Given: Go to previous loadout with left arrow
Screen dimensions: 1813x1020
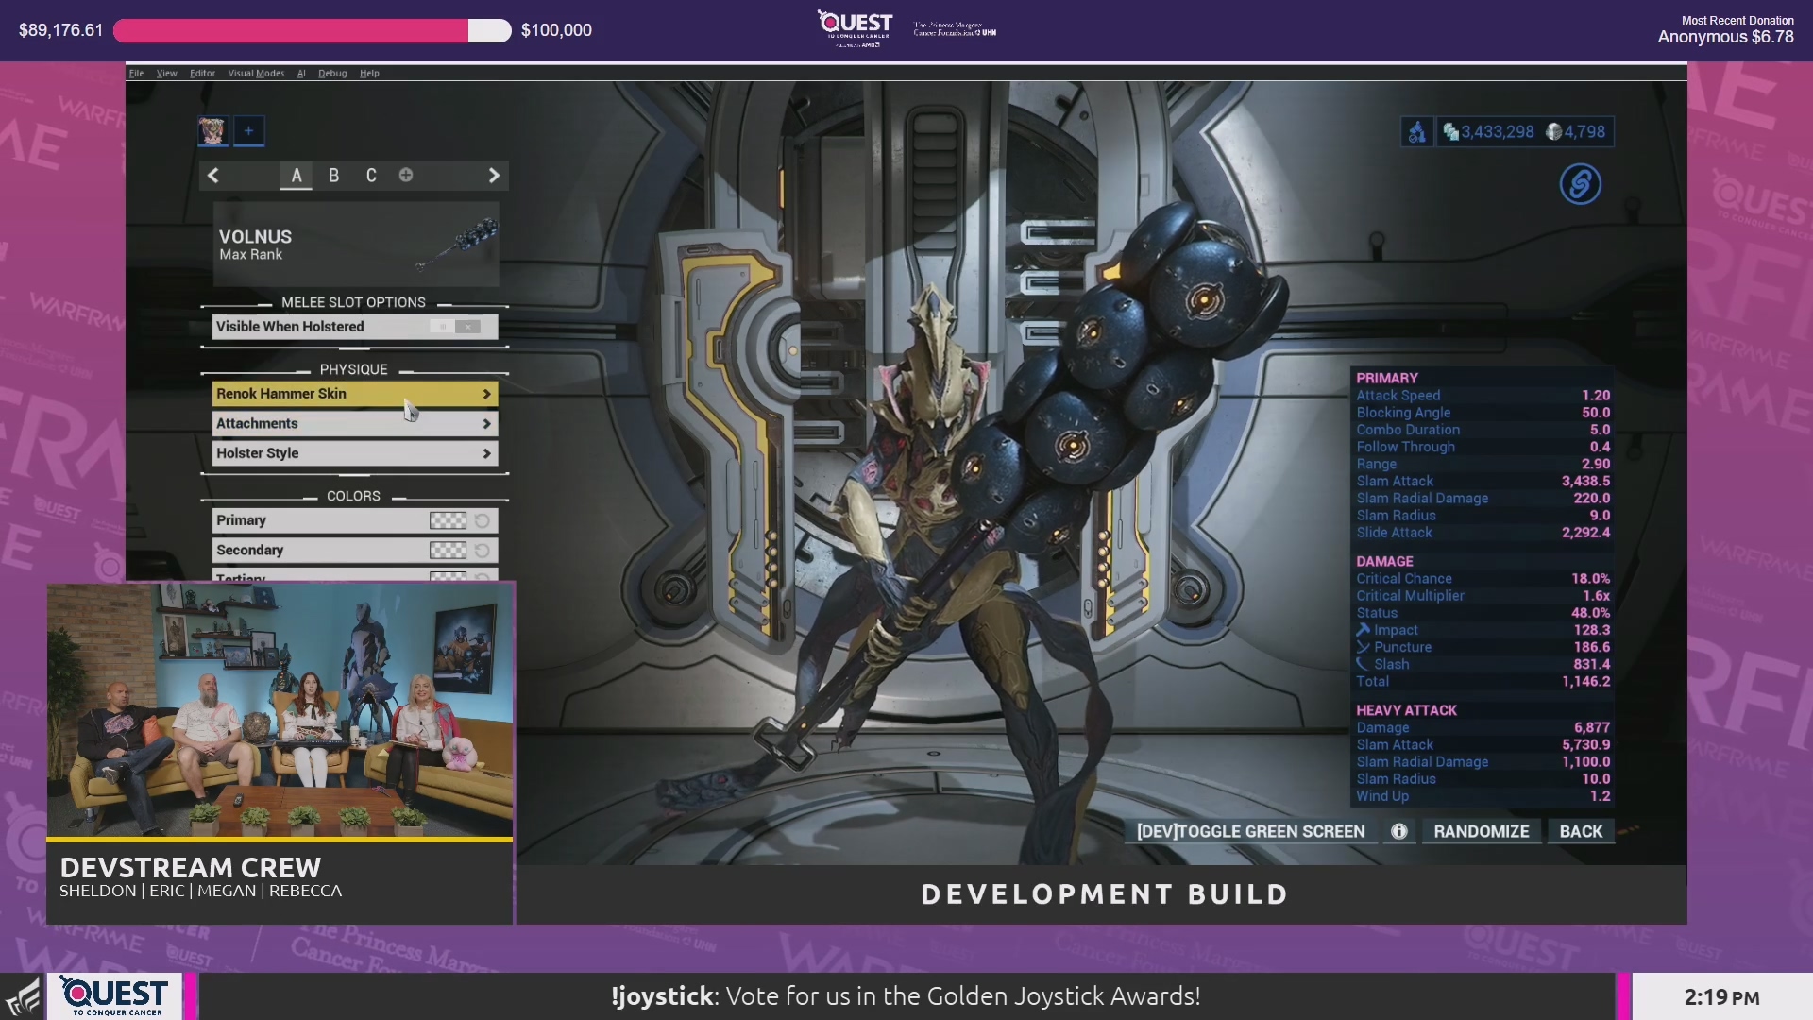Looking at the screenshot, I should (213, 176).
